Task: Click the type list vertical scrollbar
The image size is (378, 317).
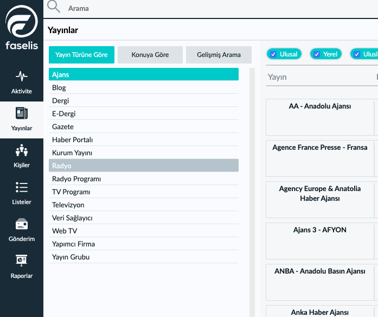Action: click(x=252, y=193)
